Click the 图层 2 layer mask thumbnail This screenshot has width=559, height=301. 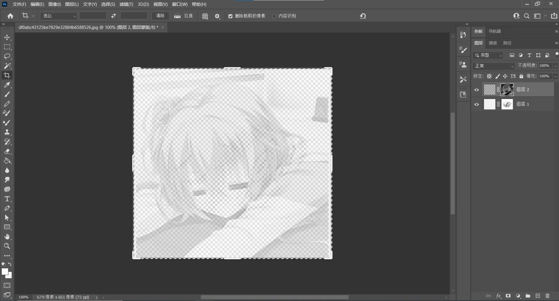507,90
